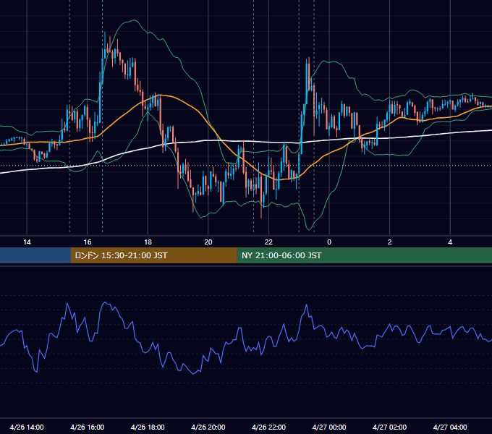Click the 4/26 14:00 date label
The image size is (492, 434).
[x=27, y=427]
